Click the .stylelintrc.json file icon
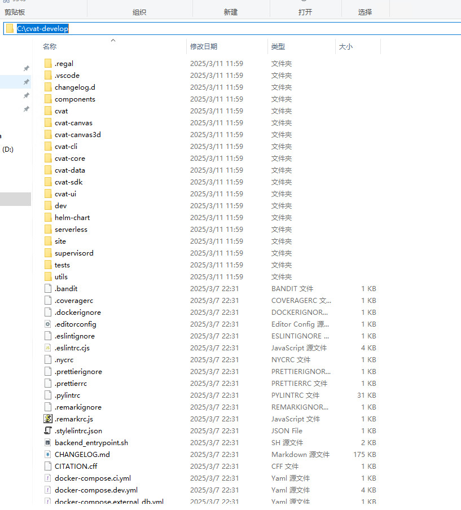461x510 pixels. 48,430
